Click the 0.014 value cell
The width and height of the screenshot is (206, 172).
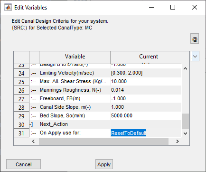pos(146,90)
